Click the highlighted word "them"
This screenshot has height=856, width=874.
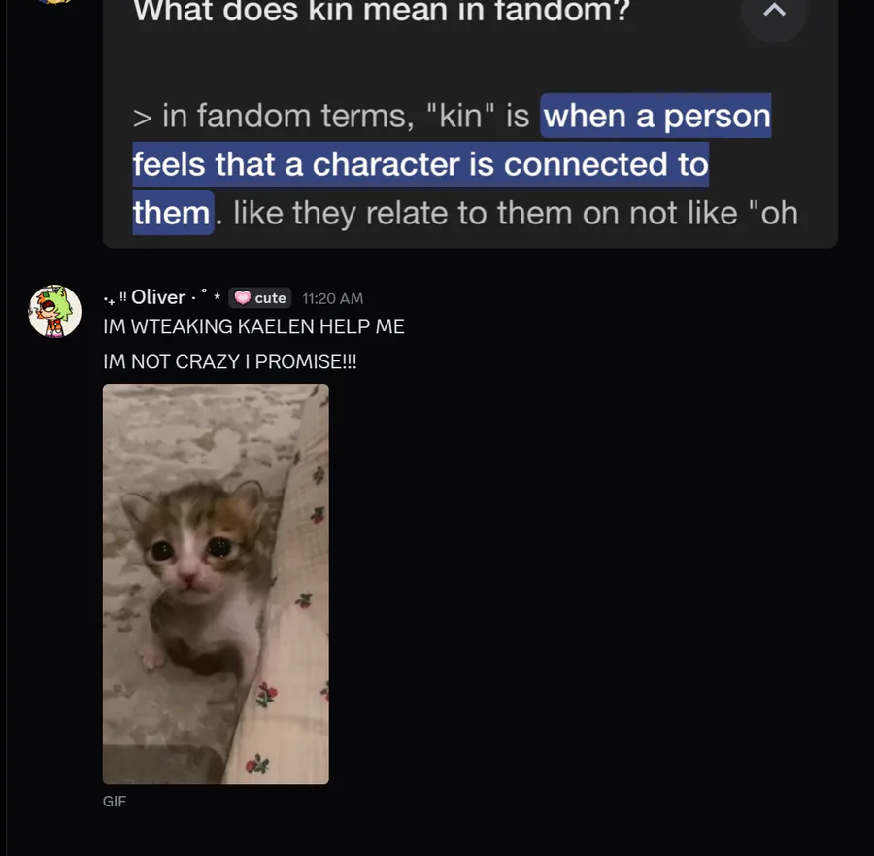[x=172, y=212]
